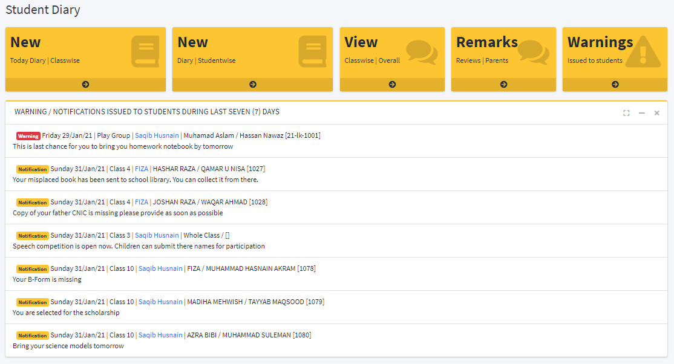Click the chat bubbles icon on View card
The image size is (674, 364).
[x=421, y=52]
